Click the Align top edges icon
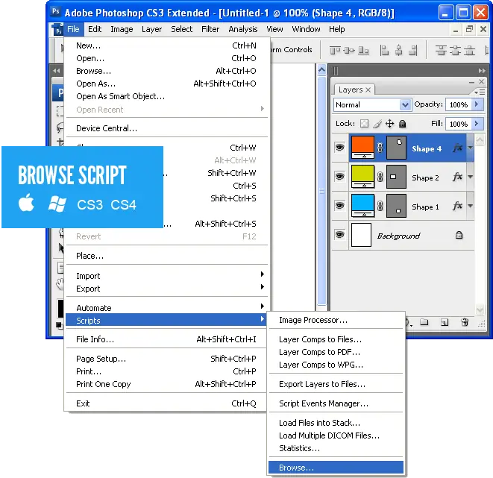Image resolution: width=493 pixels, height=478 pixels. [x=335, y=50]
